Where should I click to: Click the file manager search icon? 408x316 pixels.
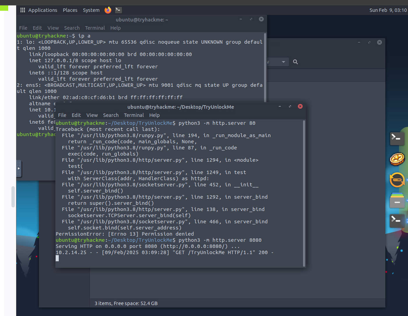click(x=295, y=62)
